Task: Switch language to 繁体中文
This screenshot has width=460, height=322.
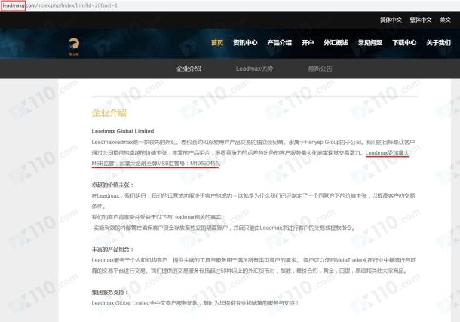Action: [x=421, y=20]
